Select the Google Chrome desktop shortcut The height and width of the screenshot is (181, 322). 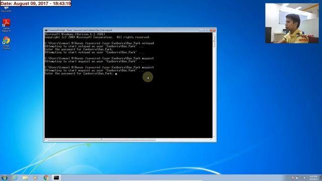6,43
